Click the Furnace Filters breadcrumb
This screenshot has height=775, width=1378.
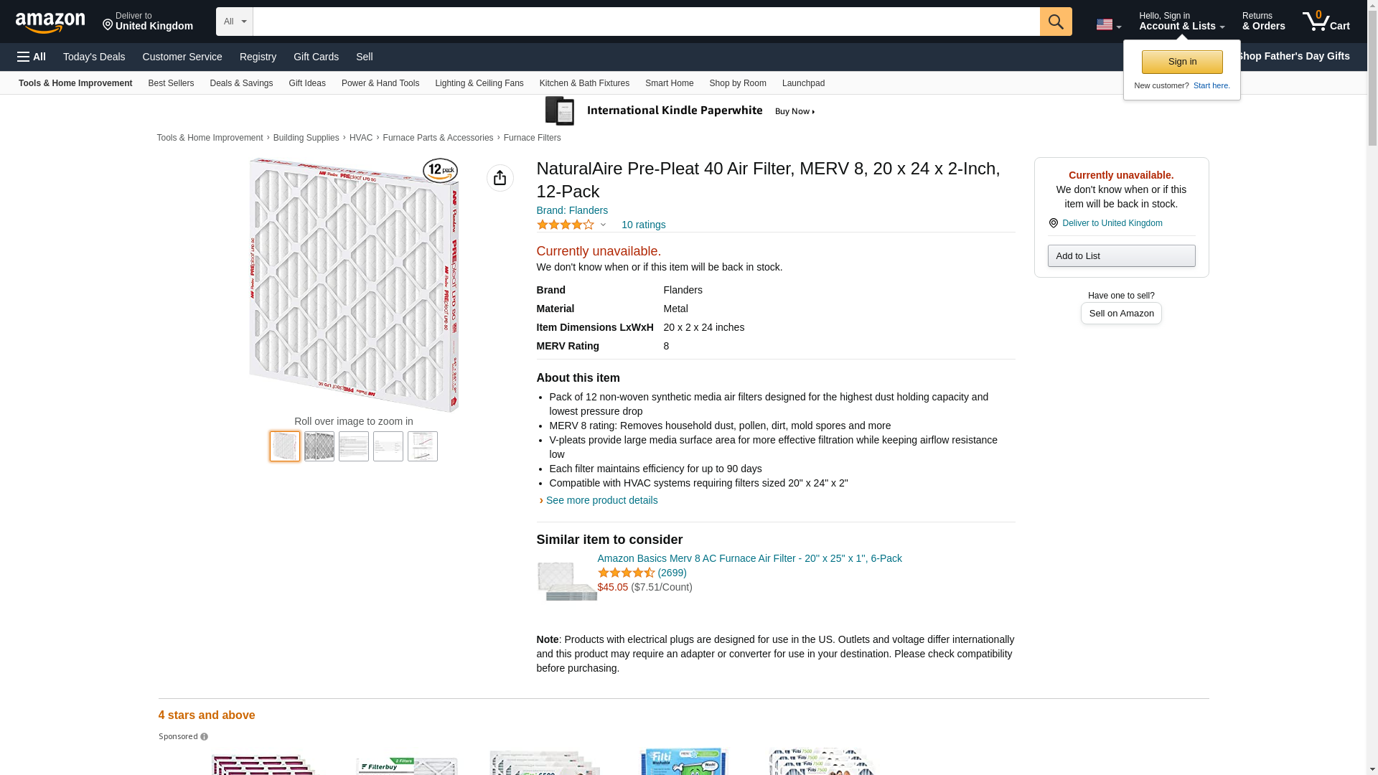532,138
